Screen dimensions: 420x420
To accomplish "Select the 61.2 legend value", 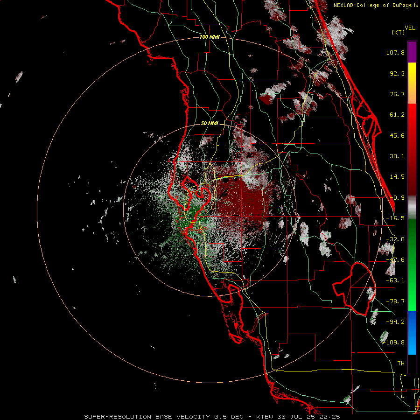I will click(x=397, y=115).
